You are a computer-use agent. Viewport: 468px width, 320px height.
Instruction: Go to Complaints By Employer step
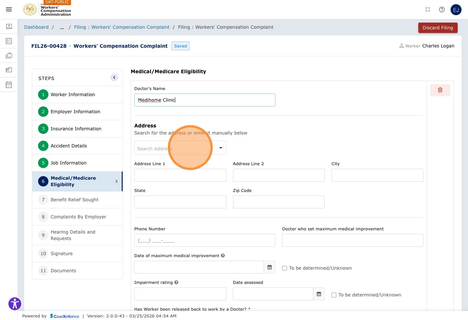[x=77, y=217]
